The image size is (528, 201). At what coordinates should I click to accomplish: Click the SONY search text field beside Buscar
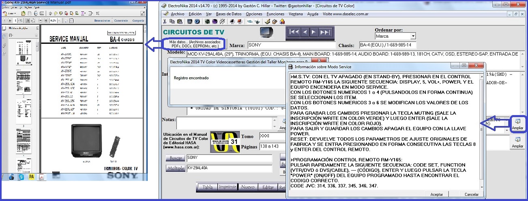coord(229,158)
